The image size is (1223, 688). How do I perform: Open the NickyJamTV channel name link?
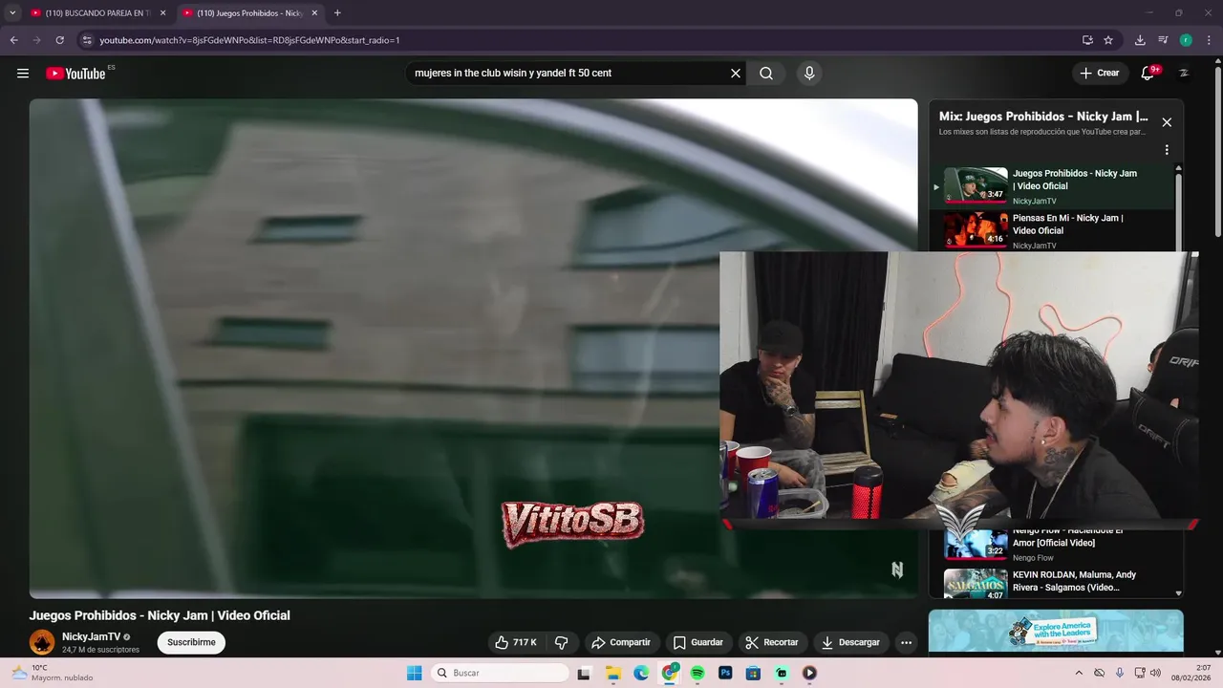[x=92, y=636]
